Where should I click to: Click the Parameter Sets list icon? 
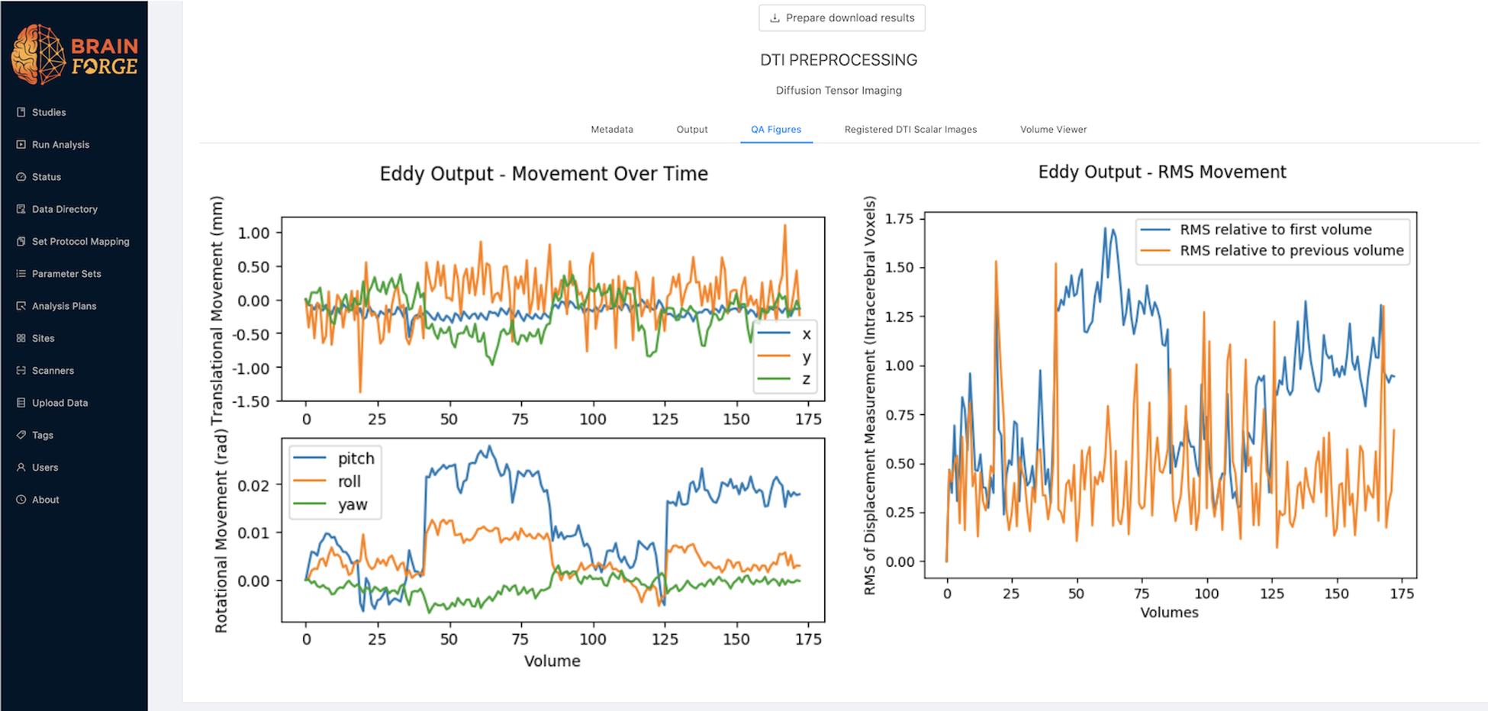(x=21, y=273)
